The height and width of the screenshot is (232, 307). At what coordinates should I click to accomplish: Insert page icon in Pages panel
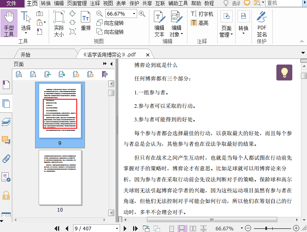[76, 74]
